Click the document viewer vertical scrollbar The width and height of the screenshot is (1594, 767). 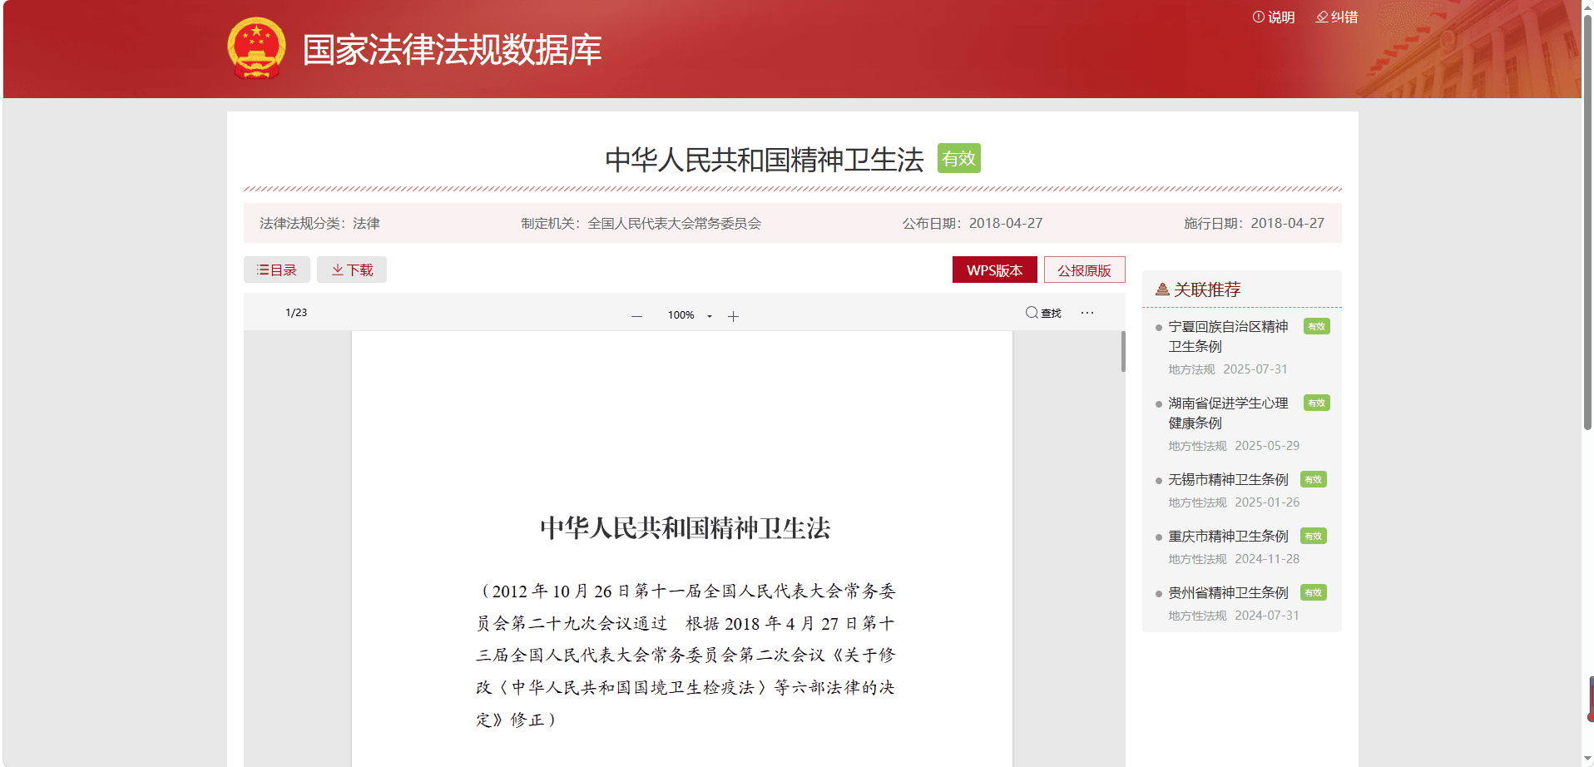1123,351
